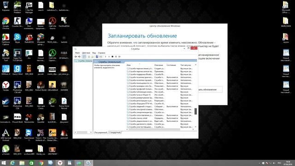This screenshot has height=166, width=295.
Task: Open File Explorer from the taskbar
Action: point(22,163)
